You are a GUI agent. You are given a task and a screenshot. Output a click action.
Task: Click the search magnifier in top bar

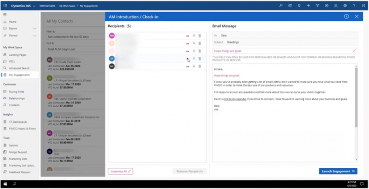281,6
